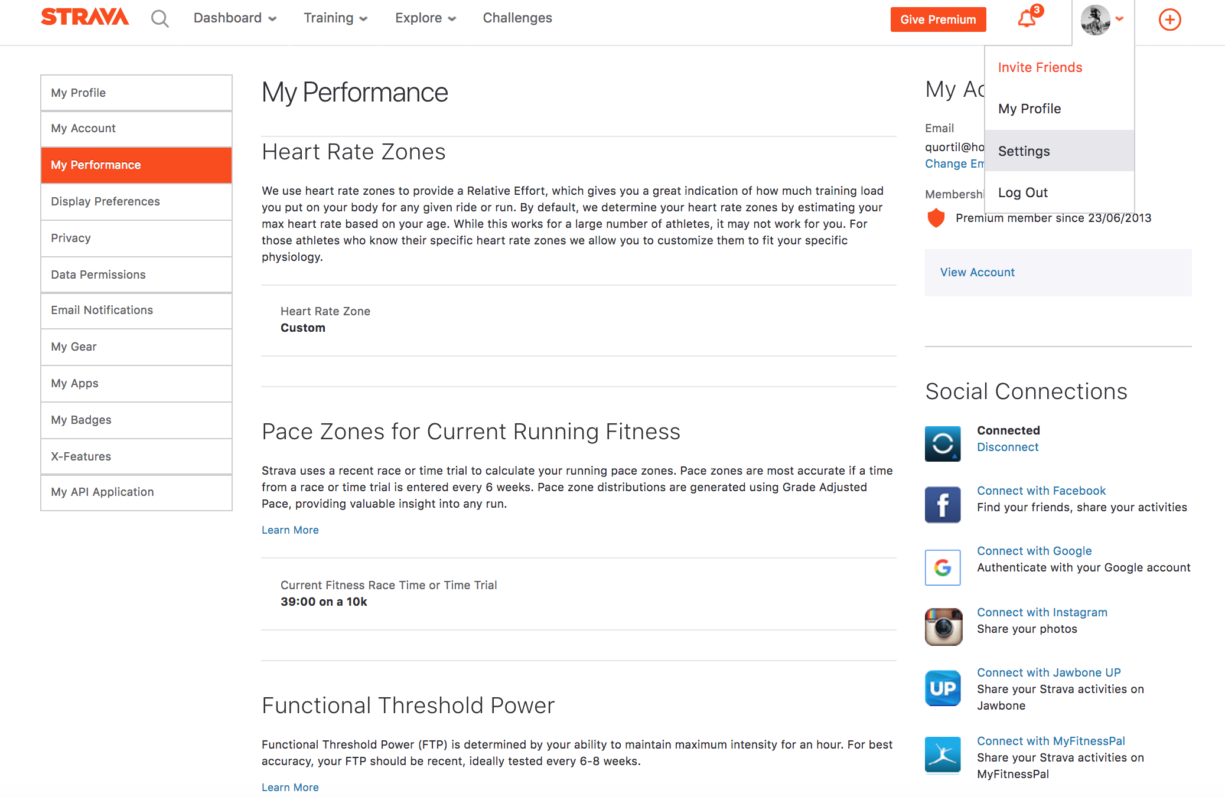Open the search magnifier icon
This screenshot has width=1225, height=797.
159,19
